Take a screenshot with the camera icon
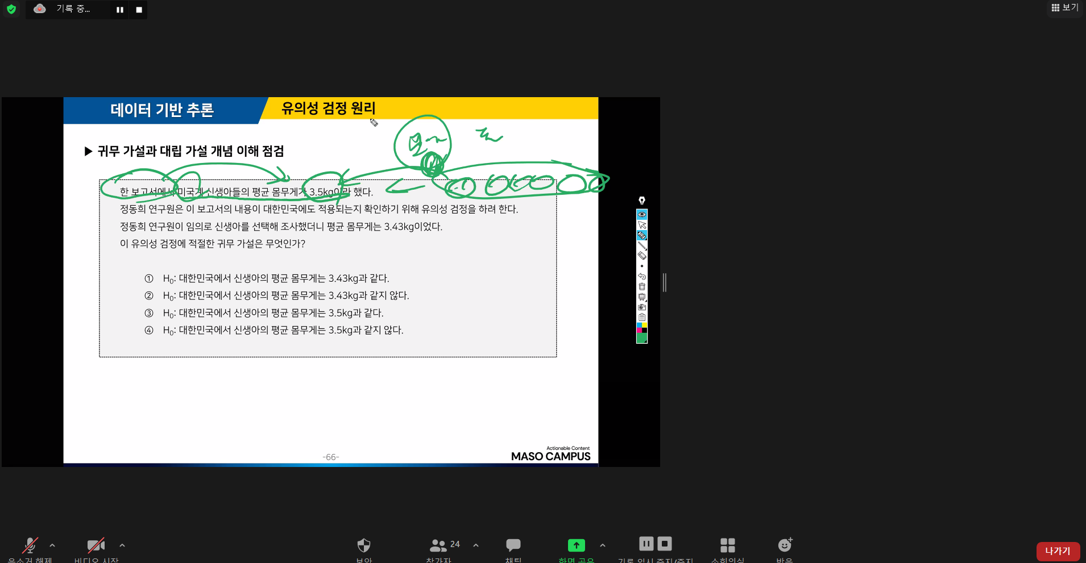The width and height of the screenshot is (1086, 563). pyautogui.click(x=641, y=307)
